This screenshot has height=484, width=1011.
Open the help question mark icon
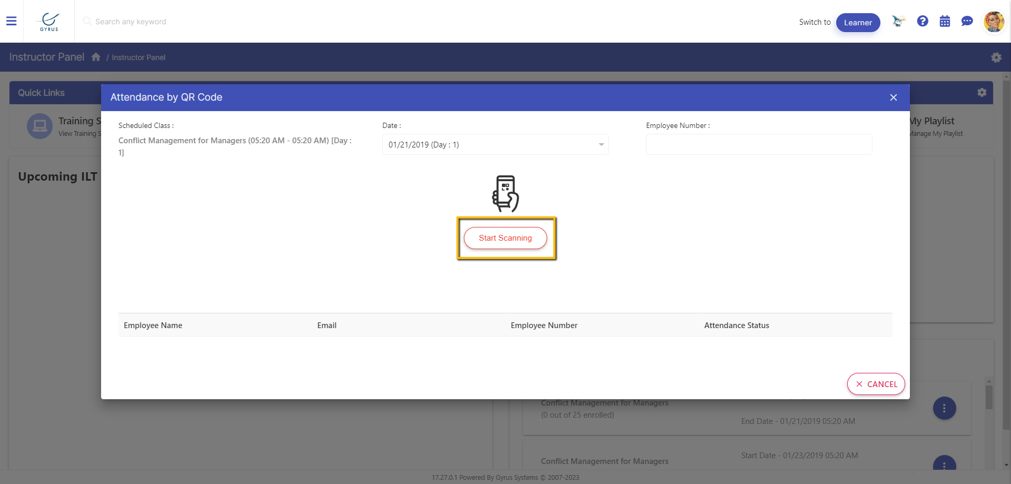click(922, 21)
